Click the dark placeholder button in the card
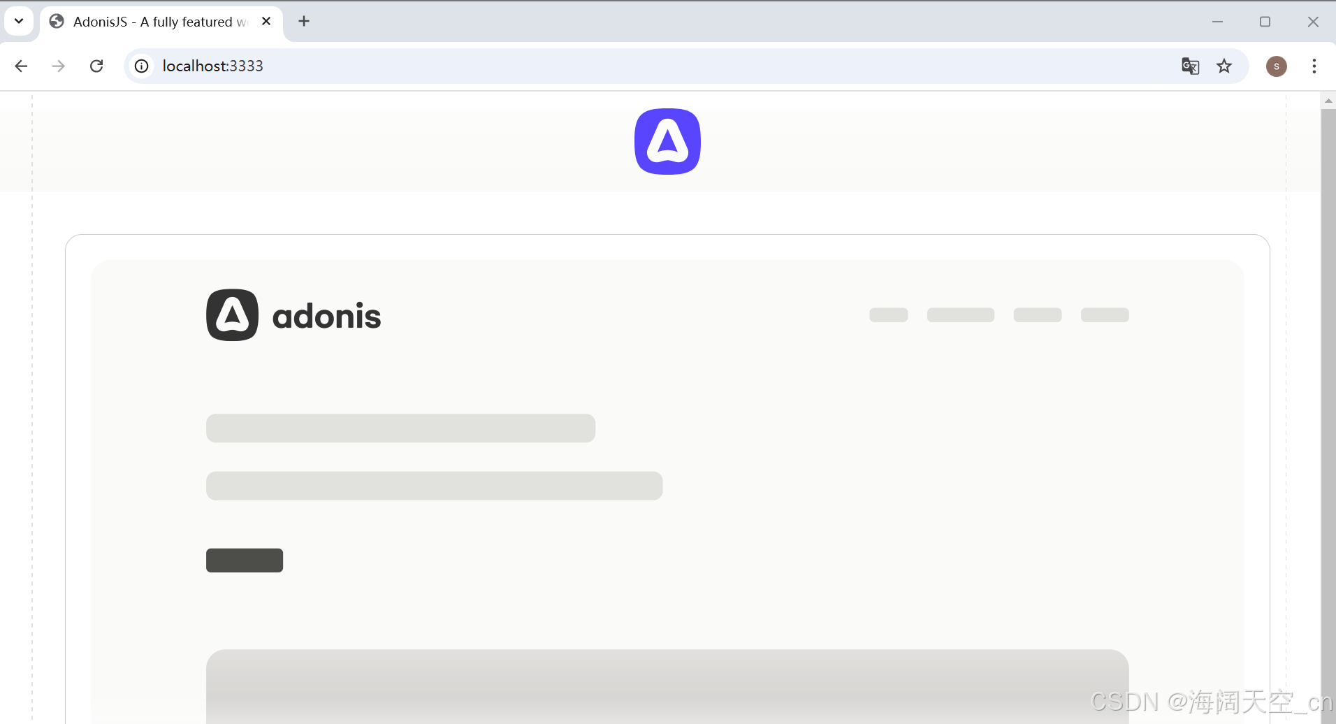Image resolution: width=1336 pixels, height=724 pixels. [x=244, y=559]
